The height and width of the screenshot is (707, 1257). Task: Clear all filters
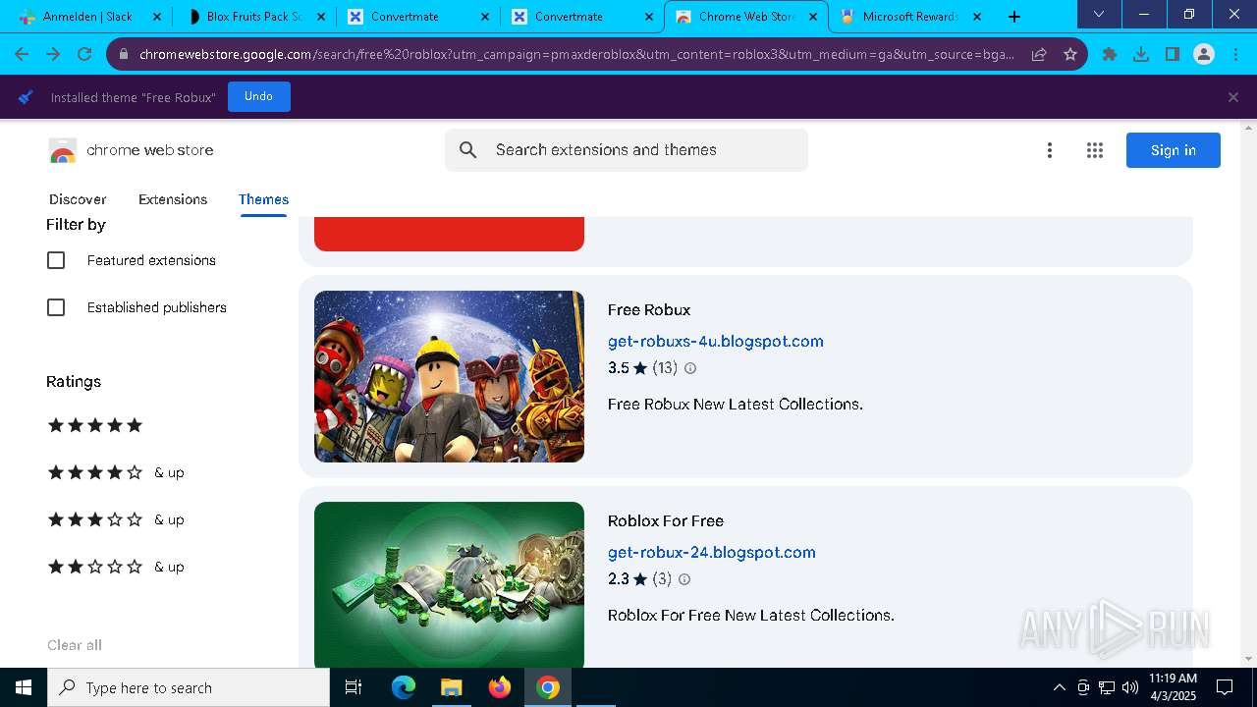coord(75,645)
